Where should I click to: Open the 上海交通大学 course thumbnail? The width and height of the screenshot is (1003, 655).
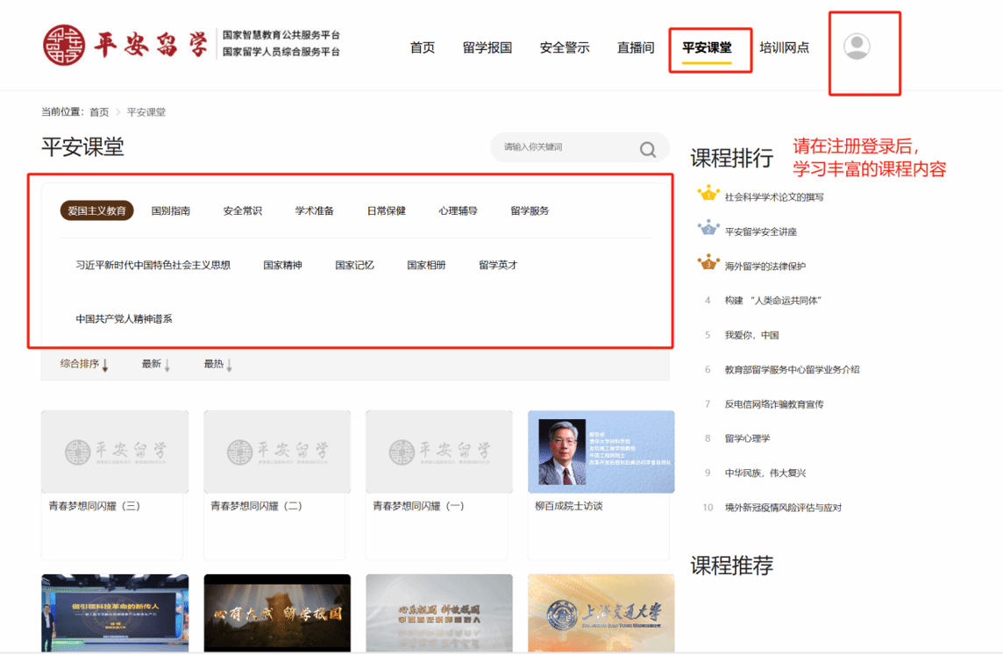tap(601, 613)
